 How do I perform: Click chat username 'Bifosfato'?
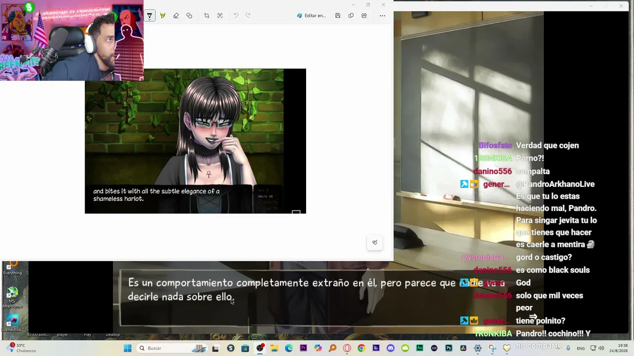(x=495, y=145)
